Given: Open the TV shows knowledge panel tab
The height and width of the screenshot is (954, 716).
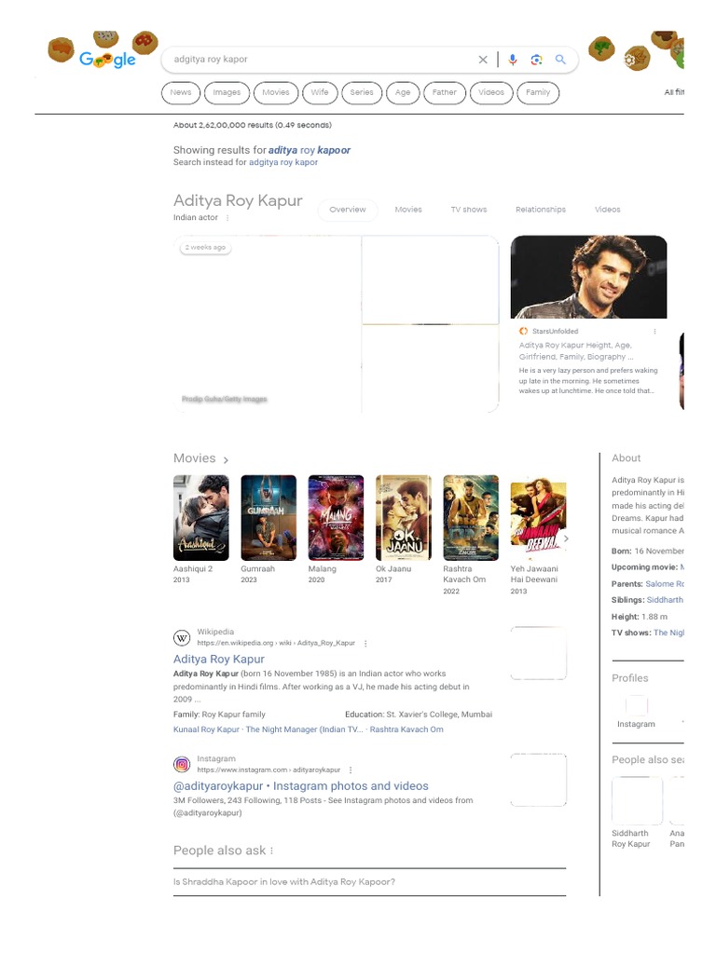Looking at the screenshot, I should pyautogui.click(x=469, y=210).
